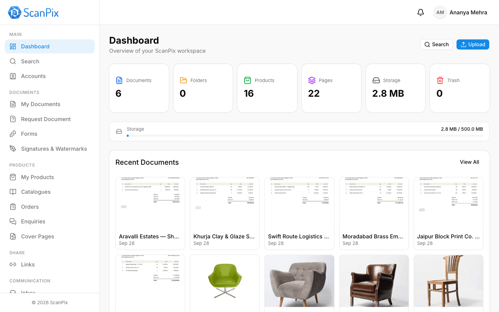This screenshot has width=499, height=312.
Task: Click the Enquiries chat bubbles icon
Action: [x=13, y=221]
